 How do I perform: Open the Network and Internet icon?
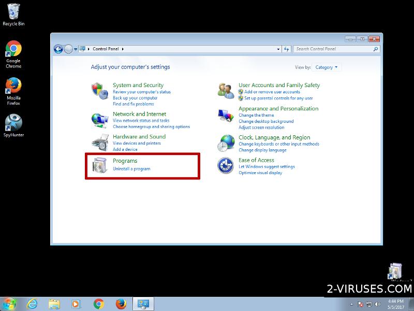pos(99,119)
